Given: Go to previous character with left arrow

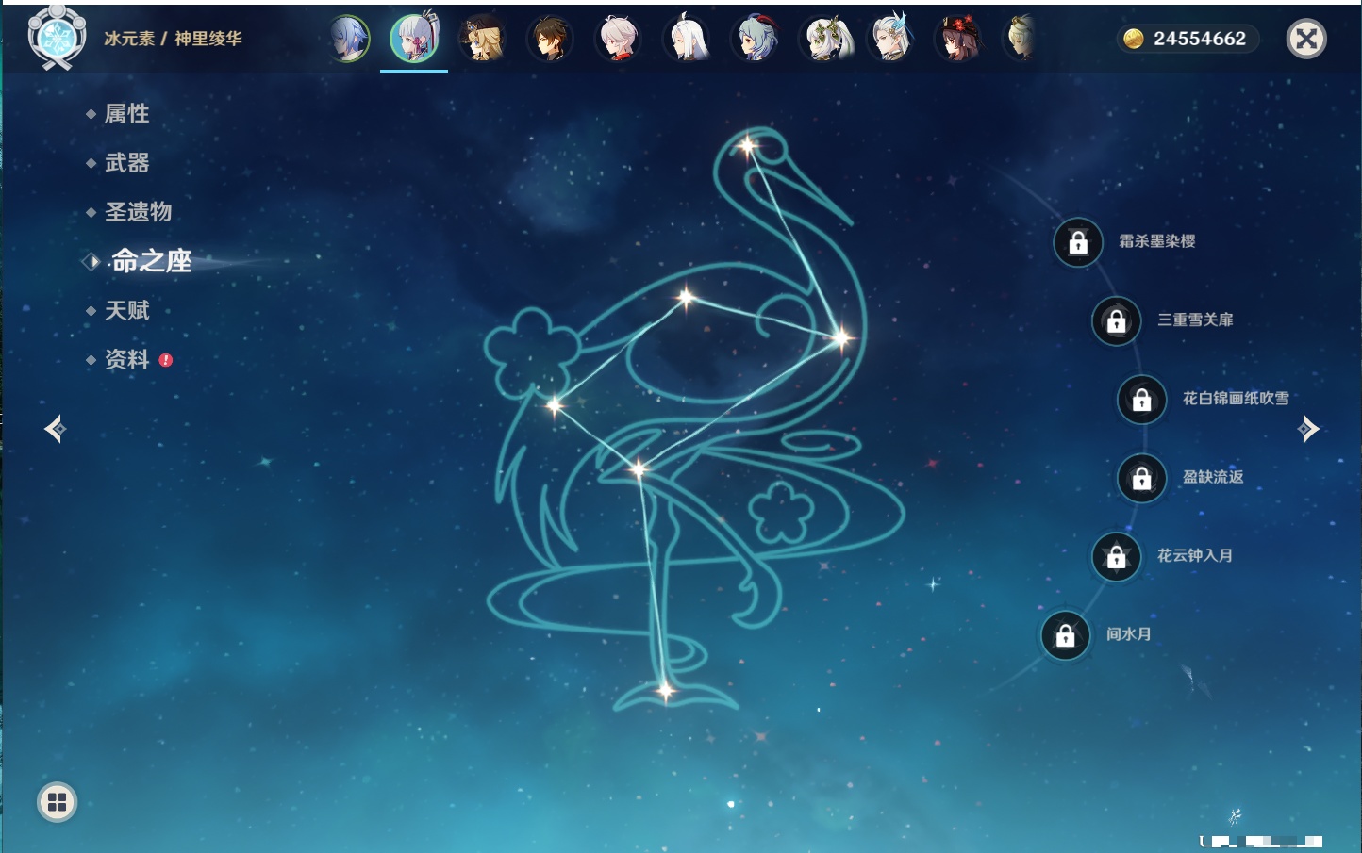Looking at the screenshot, I should coord(55,430).
